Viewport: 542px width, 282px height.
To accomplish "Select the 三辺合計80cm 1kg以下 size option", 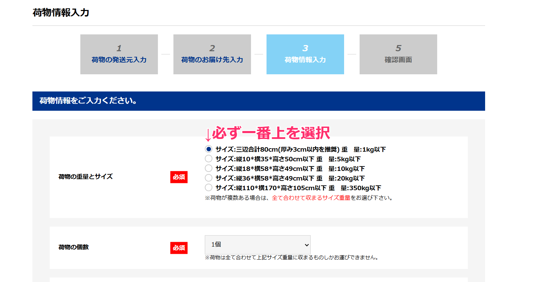I will (x=209, y=149).
